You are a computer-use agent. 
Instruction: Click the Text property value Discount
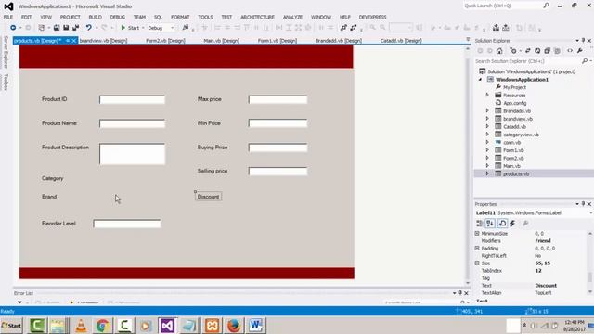pyautogui.click(x=546, y=286)
